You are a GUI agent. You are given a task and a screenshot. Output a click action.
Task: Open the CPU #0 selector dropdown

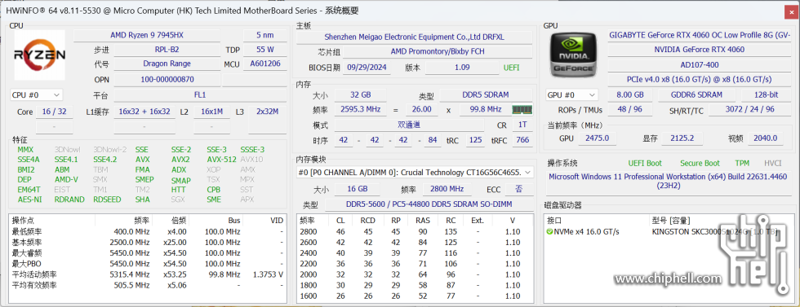pyautogui.click(x=36, y=94)
